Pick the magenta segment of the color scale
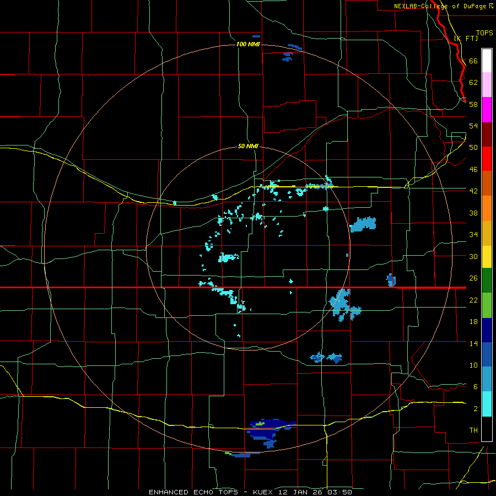496x496 pixels. 487,110
